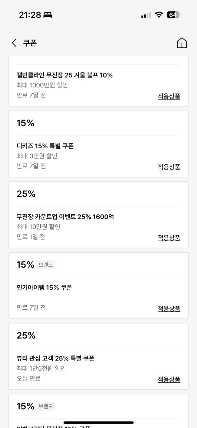Screen dimensions: 197x428
Task: Tap the home indicator bar
Action: 99,422
